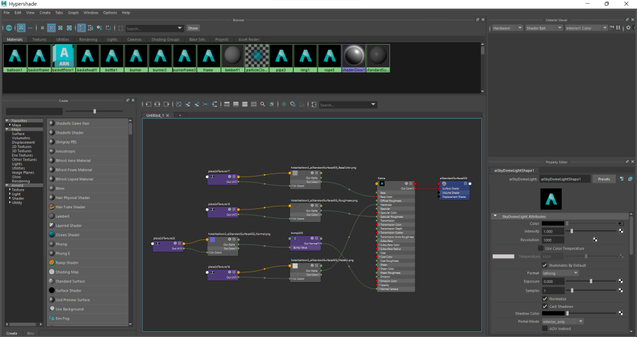Image resolution: width=637 pixels, height=337 pixels.
Task: Click the full mode node view icon
Action: pos(244,104)
